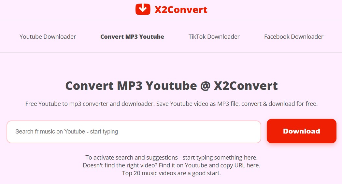Click the red Download button
This screenshot has width=342, height=184.
point(301,131)
